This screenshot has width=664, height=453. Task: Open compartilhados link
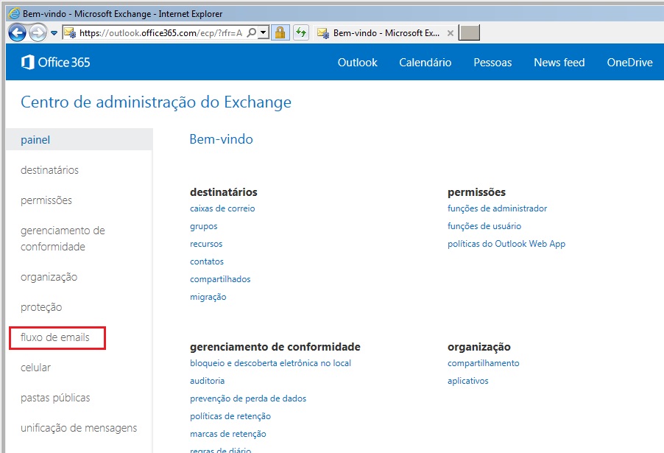click(x=220, y=279)
